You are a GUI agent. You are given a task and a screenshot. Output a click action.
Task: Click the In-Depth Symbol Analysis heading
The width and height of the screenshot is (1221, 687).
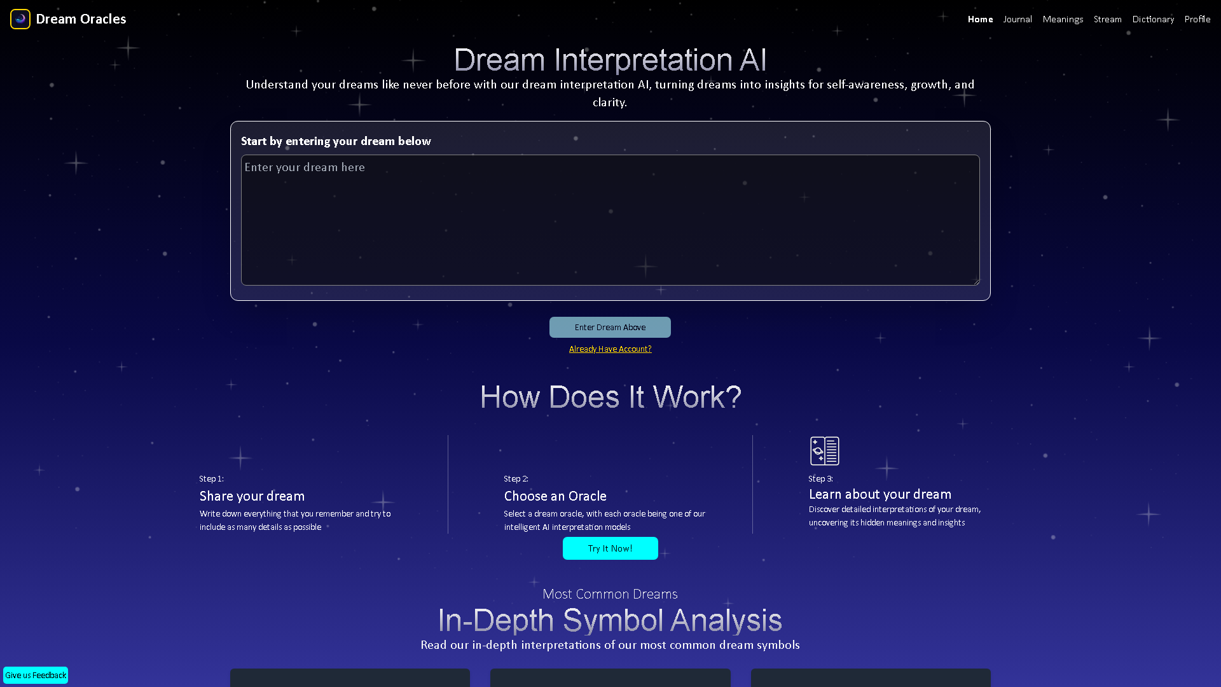click(x=610, y=620)
